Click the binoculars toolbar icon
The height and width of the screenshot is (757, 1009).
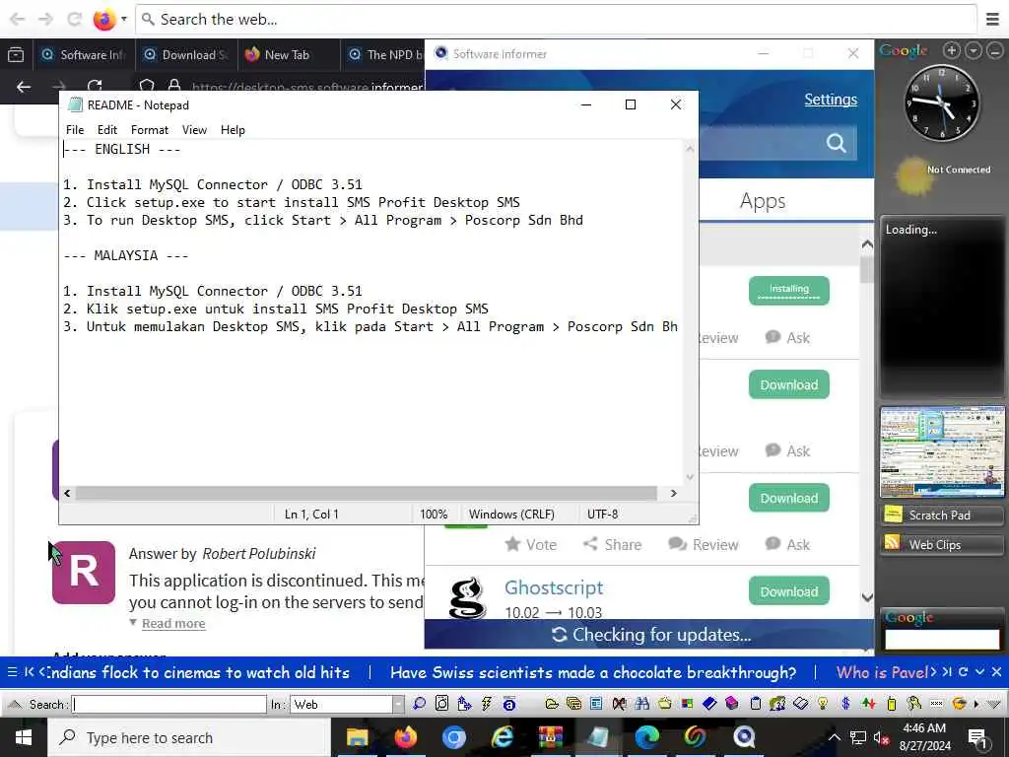[x=641, y=704]
